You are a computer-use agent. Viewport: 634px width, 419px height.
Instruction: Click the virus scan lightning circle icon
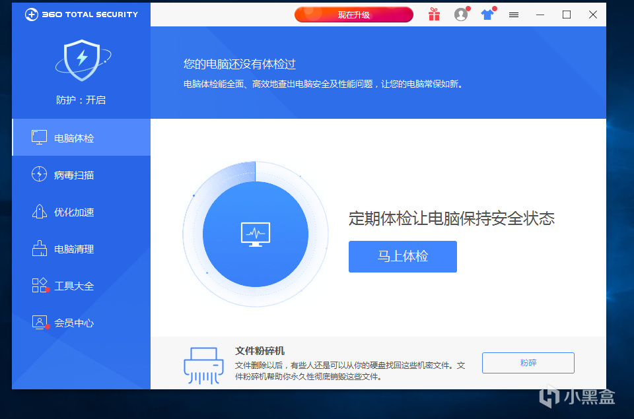(39, 174)
